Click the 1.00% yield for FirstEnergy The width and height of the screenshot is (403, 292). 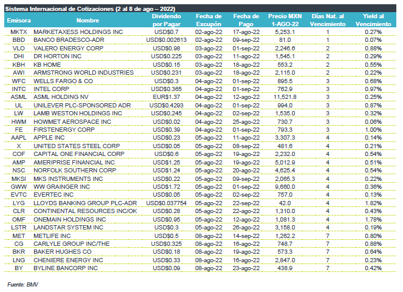373,130
